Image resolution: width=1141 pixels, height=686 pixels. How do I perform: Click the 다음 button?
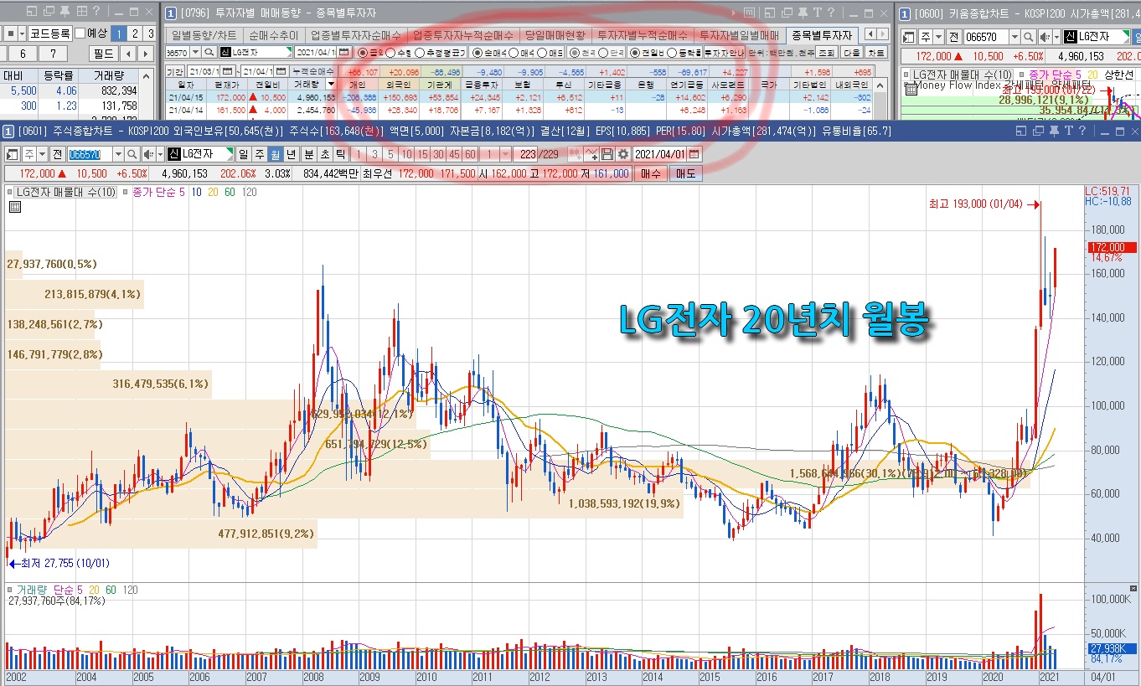pyautogui.click(x=851, y=52)
